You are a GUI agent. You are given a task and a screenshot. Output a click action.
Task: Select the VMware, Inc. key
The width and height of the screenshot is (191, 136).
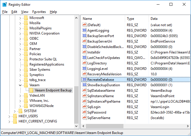39,101
